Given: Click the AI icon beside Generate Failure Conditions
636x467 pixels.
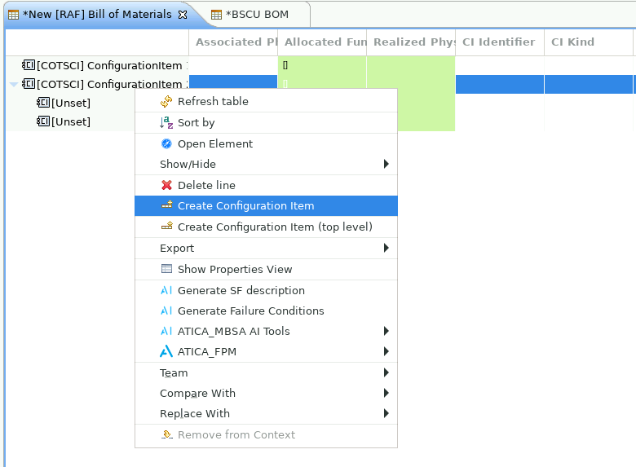Looking at the screenshot, I should 166,311.
